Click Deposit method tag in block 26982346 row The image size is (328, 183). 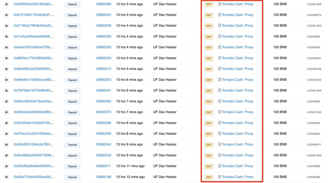(72, 26)
